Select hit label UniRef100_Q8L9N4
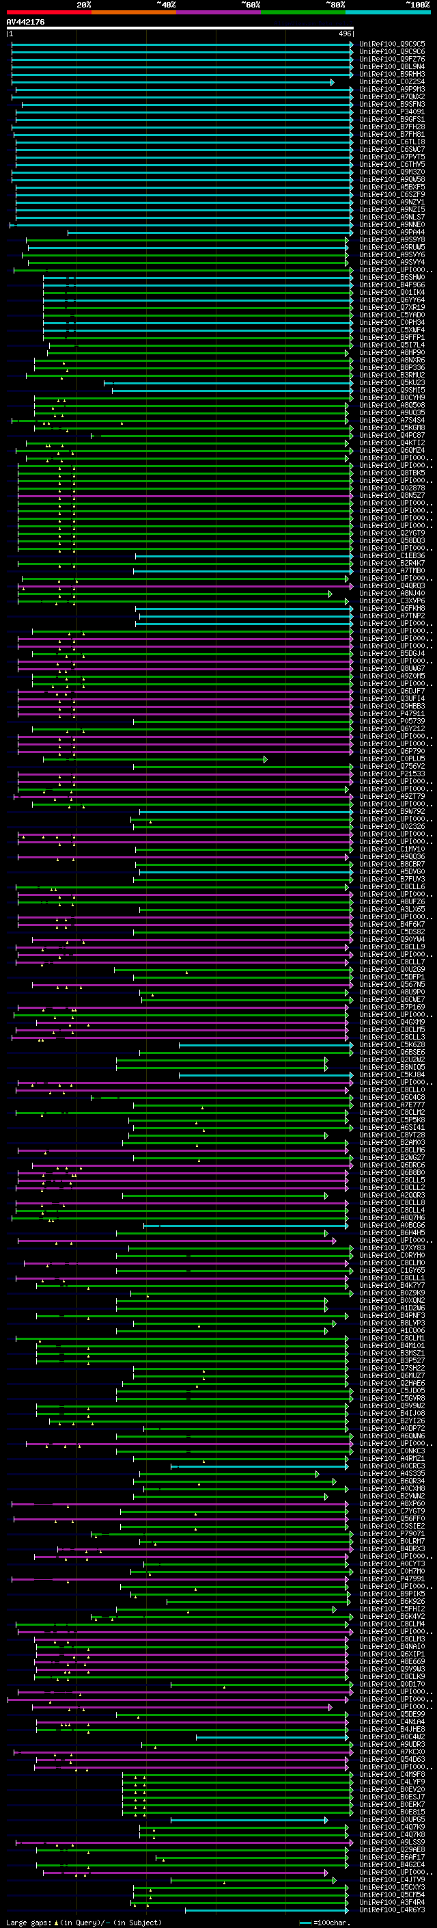This screenshot has height=1928, width=437. click(x=392, y=66)
